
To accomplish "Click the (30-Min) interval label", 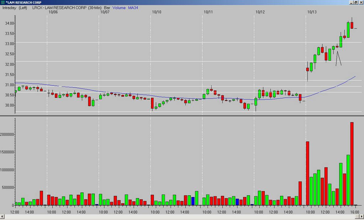I will click(95, 8).
